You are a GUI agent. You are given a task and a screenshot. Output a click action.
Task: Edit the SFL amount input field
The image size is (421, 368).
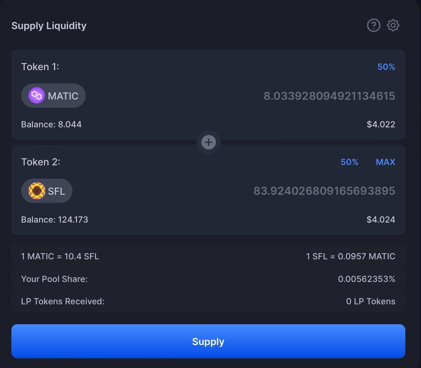tap(324, 191)
